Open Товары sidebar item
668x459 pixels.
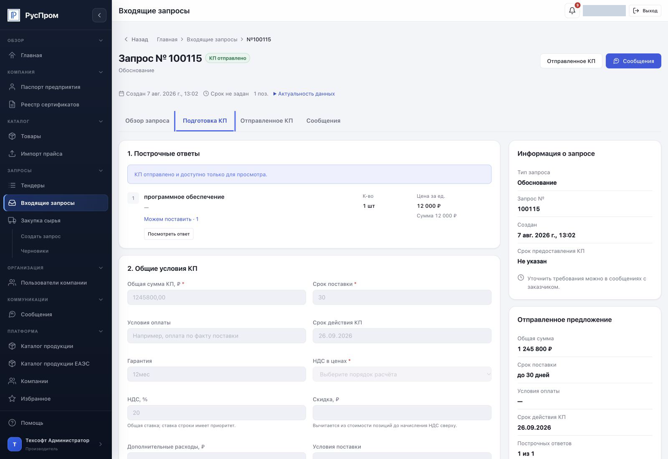(56, 136)
